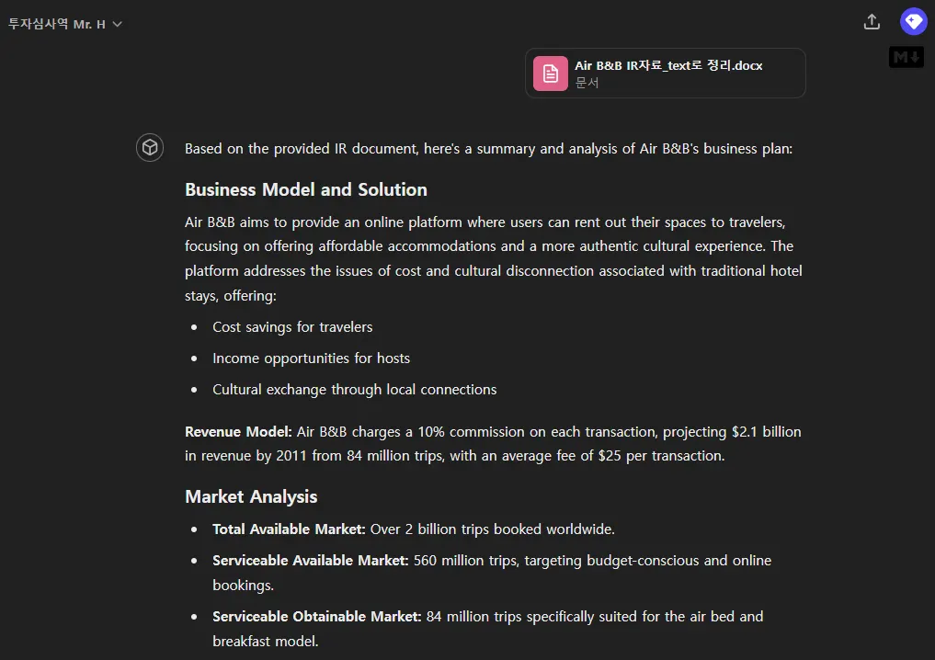The height and width of the screenshot is (660, 935).
Task: Click the Income opportunities for hosts bullet
Action: tap(311, 358)
